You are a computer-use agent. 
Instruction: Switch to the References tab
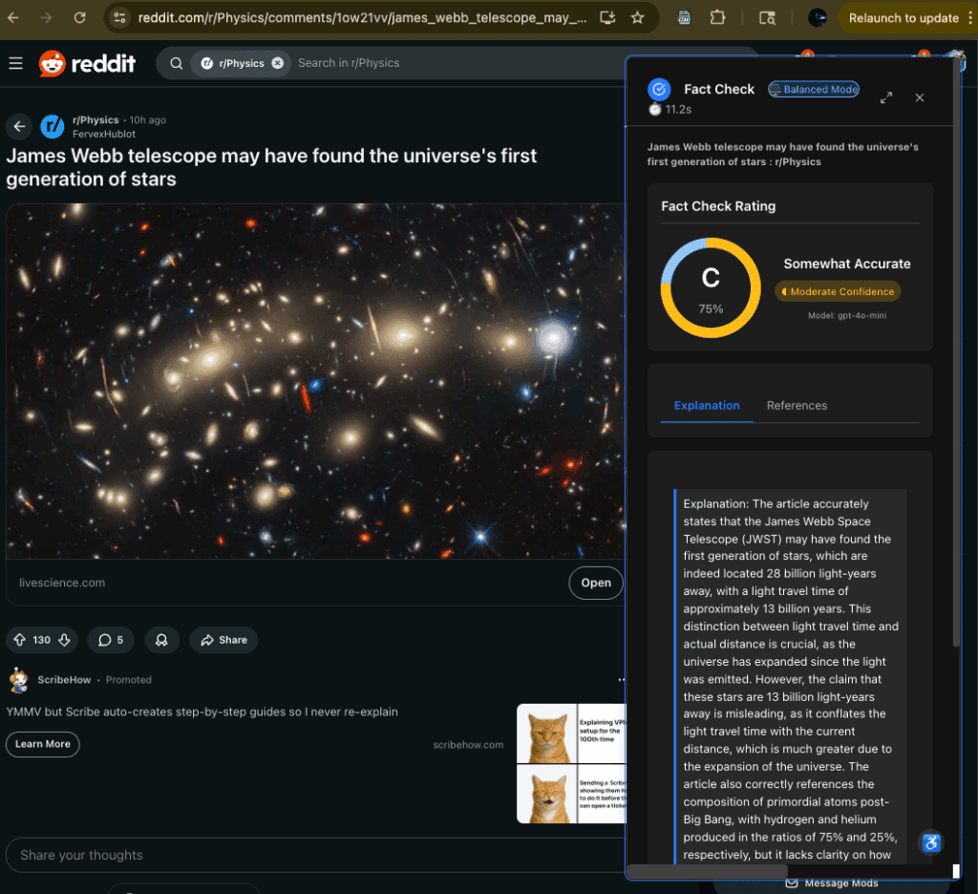797,405
